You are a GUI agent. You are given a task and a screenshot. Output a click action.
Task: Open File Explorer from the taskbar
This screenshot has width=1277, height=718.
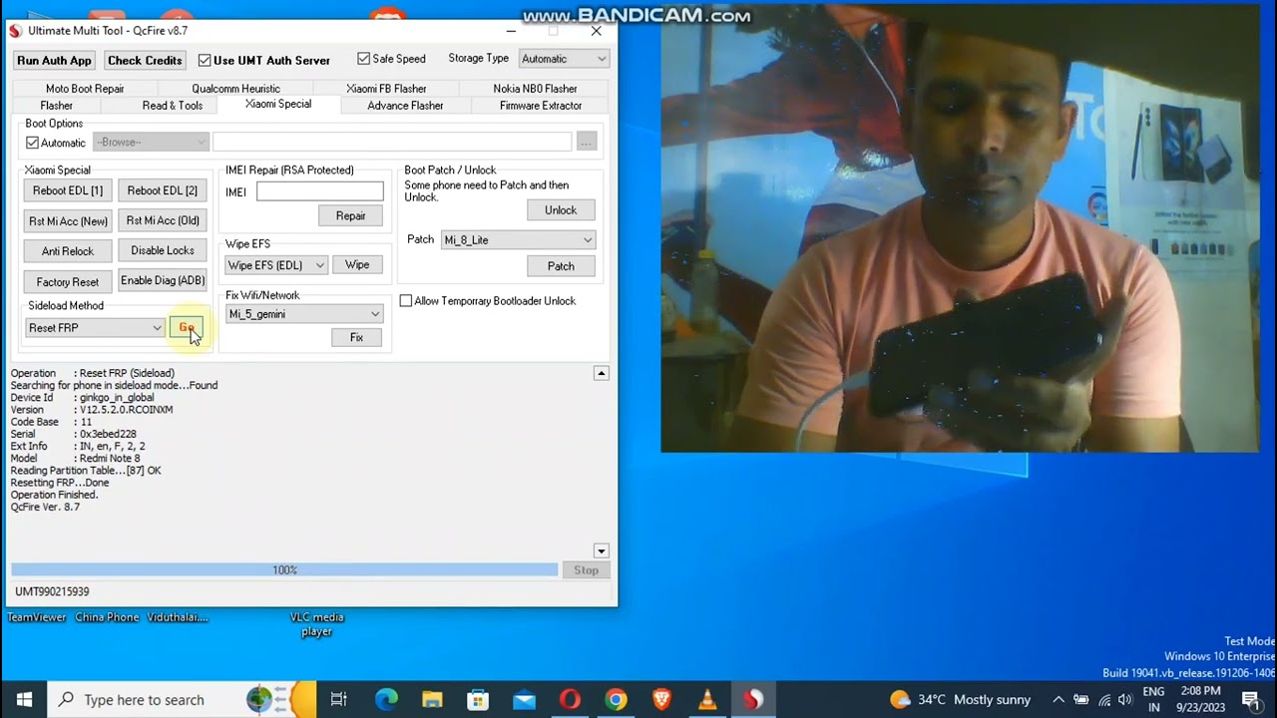pyautogui.click(x=432, y=699)
